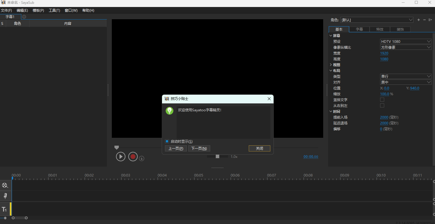
Task: Select the T1 subtitle track icon
Action: click(5, 209)
